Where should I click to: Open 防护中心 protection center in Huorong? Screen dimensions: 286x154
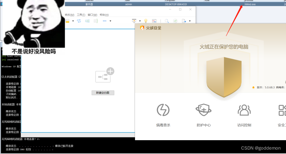[204, 110]
